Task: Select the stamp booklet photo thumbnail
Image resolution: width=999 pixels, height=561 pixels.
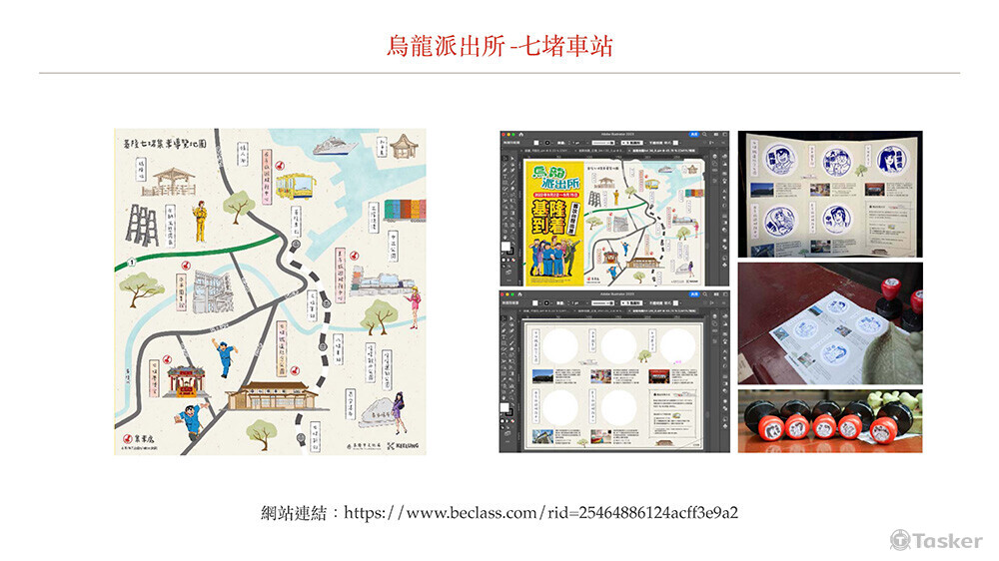Action: coord(829,194)
